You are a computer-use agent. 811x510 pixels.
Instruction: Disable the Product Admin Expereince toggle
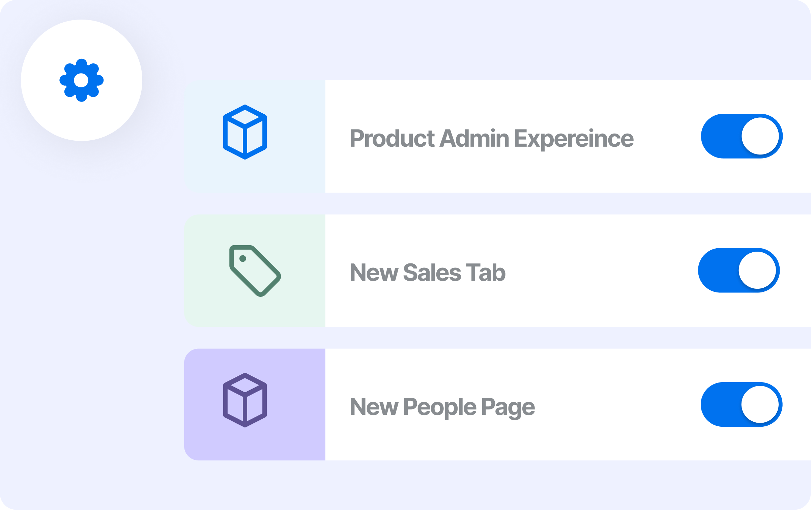tap(742, 136)
